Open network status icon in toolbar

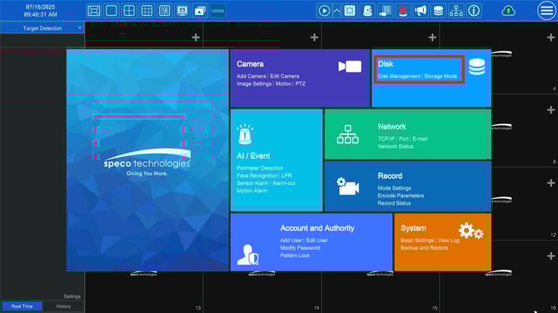point(456,11)
